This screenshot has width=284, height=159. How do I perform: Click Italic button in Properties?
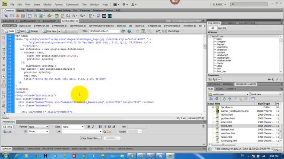coord(93,127)
